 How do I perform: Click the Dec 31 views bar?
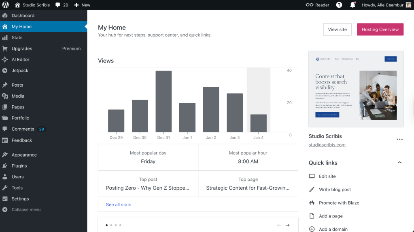point(163,101)
